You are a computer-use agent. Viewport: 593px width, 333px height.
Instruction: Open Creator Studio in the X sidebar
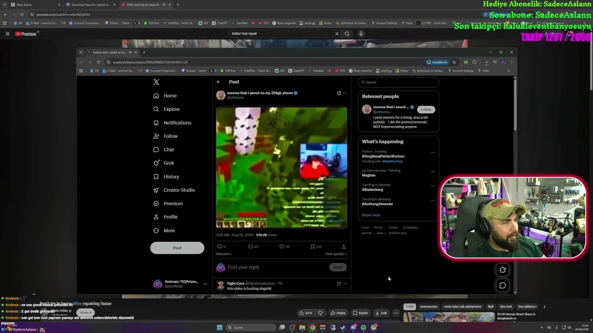[x=174, y=190]
